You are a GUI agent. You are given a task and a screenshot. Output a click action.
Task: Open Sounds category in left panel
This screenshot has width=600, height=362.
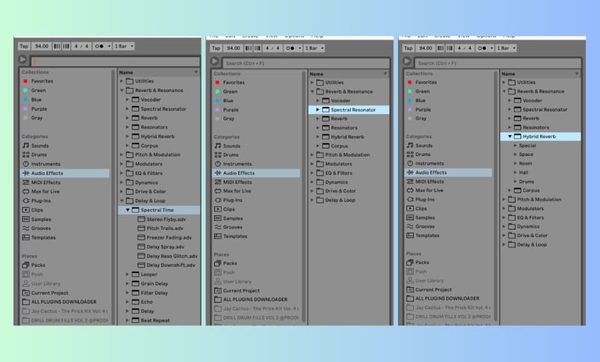pos(36,146)
